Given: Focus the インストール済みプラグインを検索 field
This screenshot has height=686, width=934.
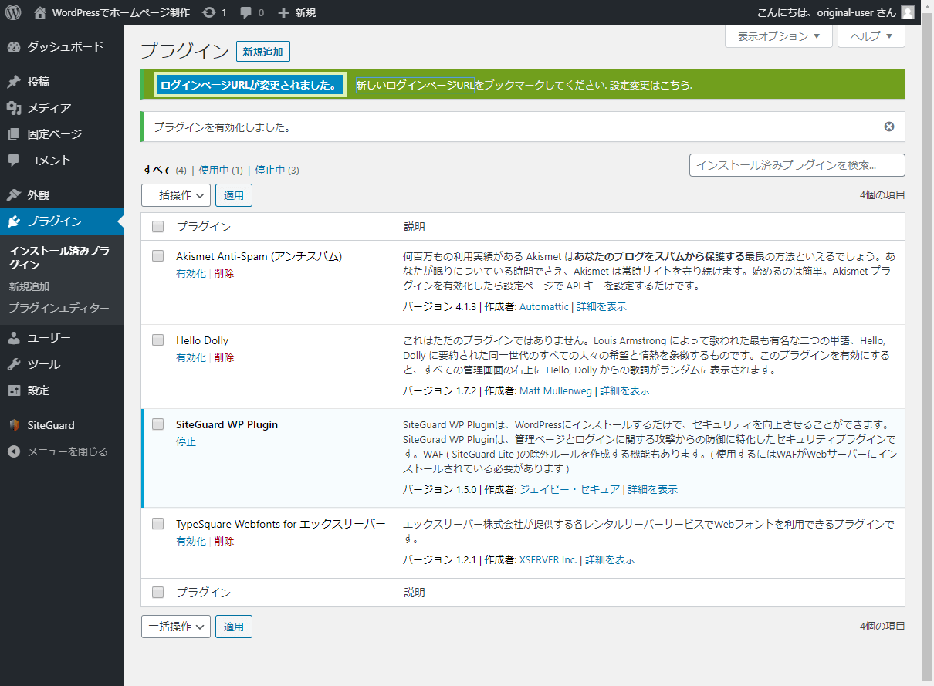Looking at the screenshot, I should 797,165.
